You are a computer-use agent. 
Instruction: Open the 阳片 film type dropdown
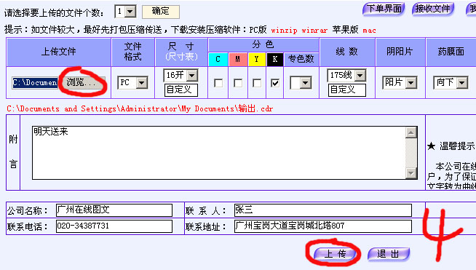(410, 83)
